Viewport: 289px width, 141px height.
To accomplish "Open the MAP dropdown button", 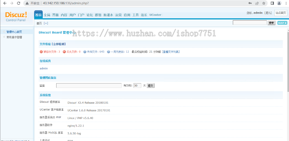I will point(282,23).
